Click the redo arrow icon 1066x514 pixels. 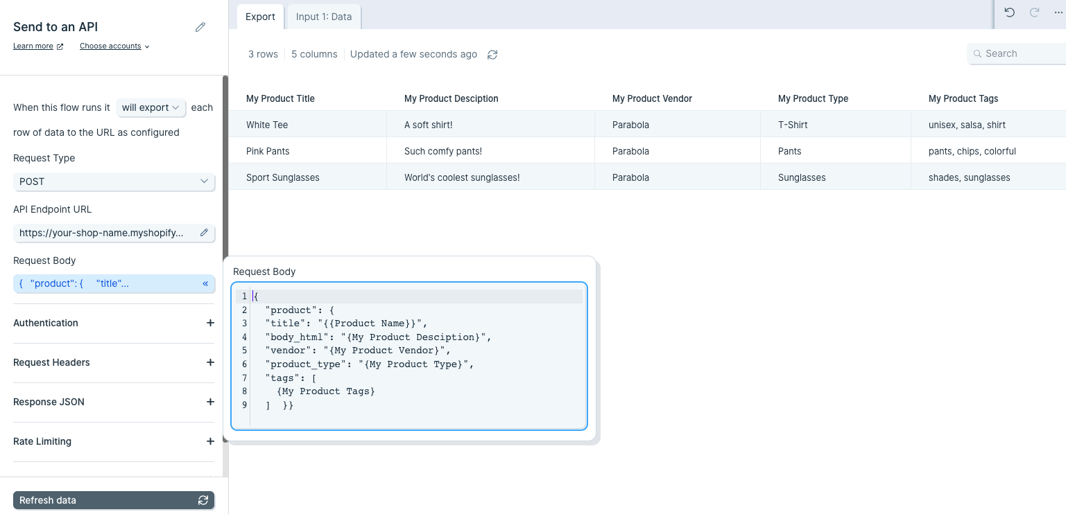1034,12
